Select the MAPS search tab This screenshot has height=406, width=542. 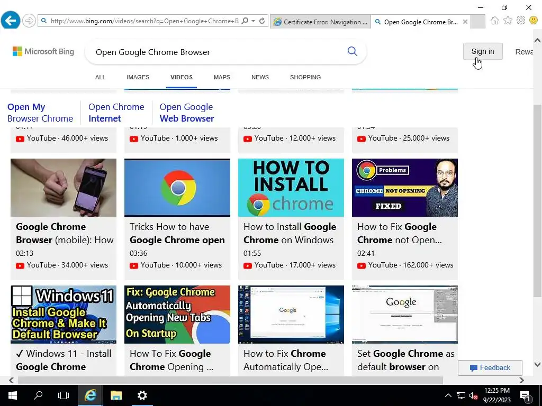(x=222, y=77)
